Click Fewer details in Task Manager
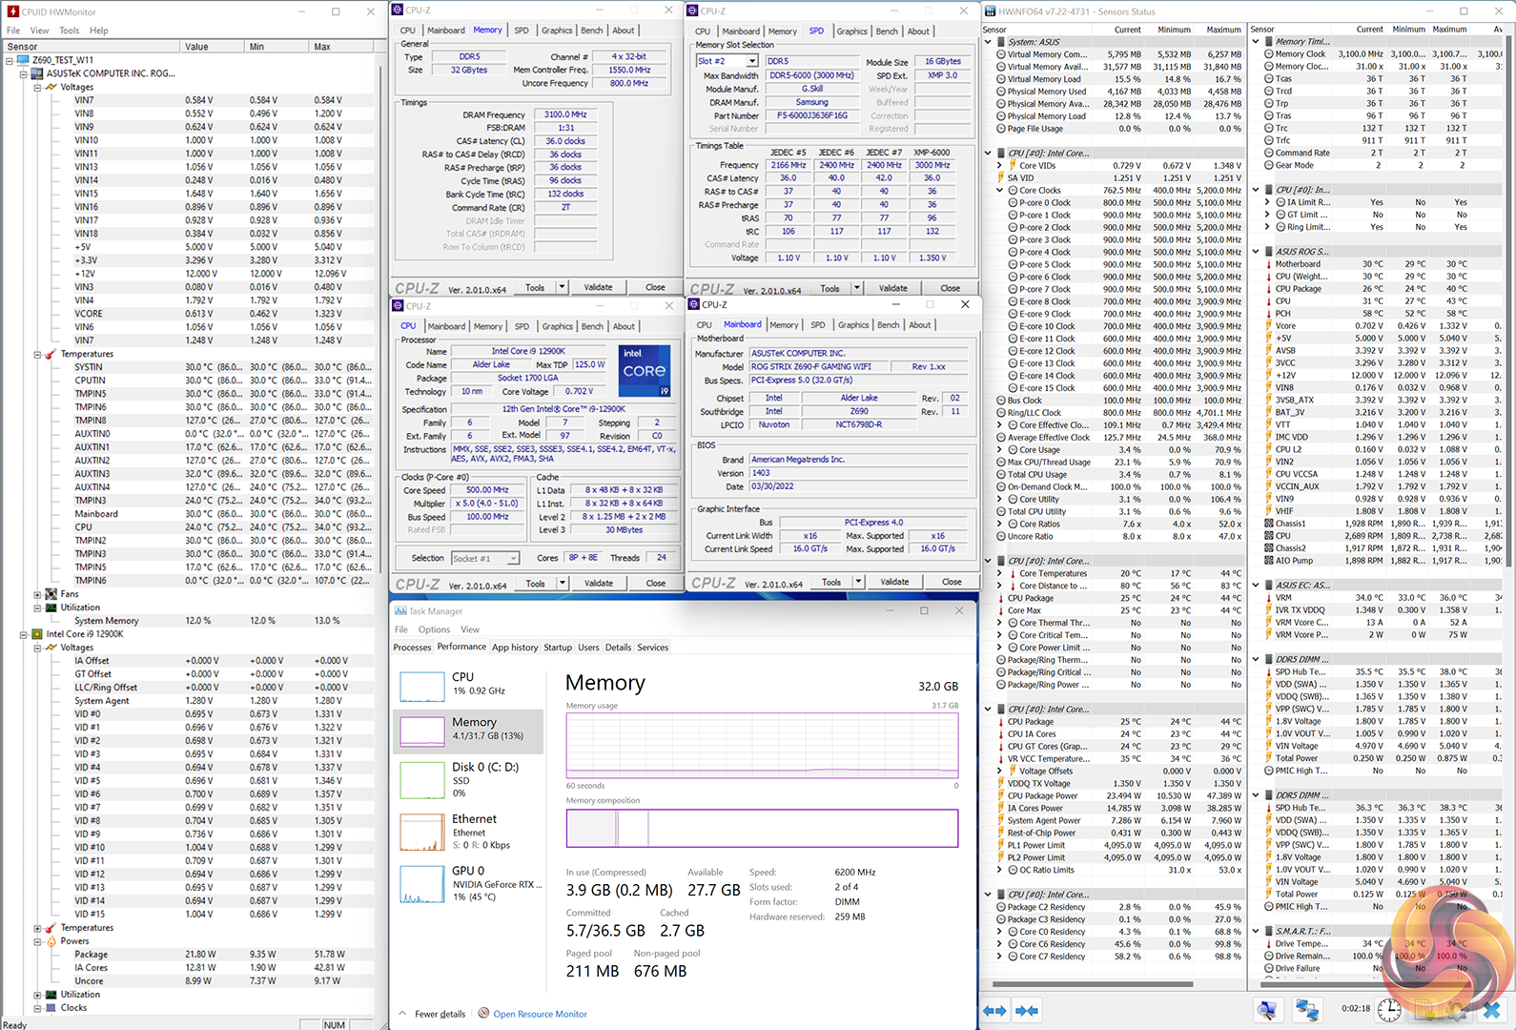 (440, 1014)
